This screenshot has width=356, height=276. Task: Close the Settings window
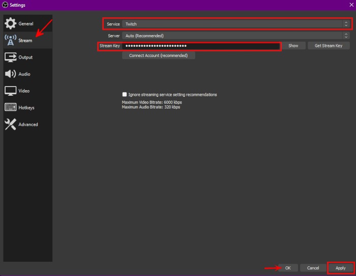351,5
